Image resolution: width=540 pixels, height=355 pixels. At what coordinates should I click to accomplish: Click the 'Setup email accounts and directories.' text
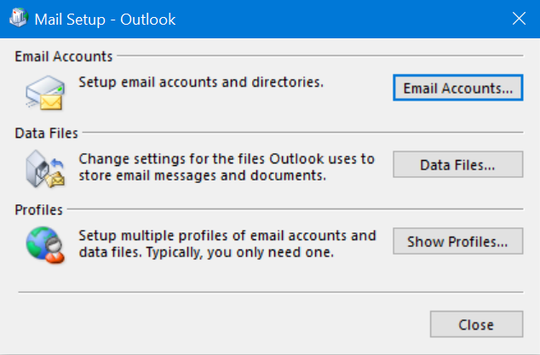201,83
